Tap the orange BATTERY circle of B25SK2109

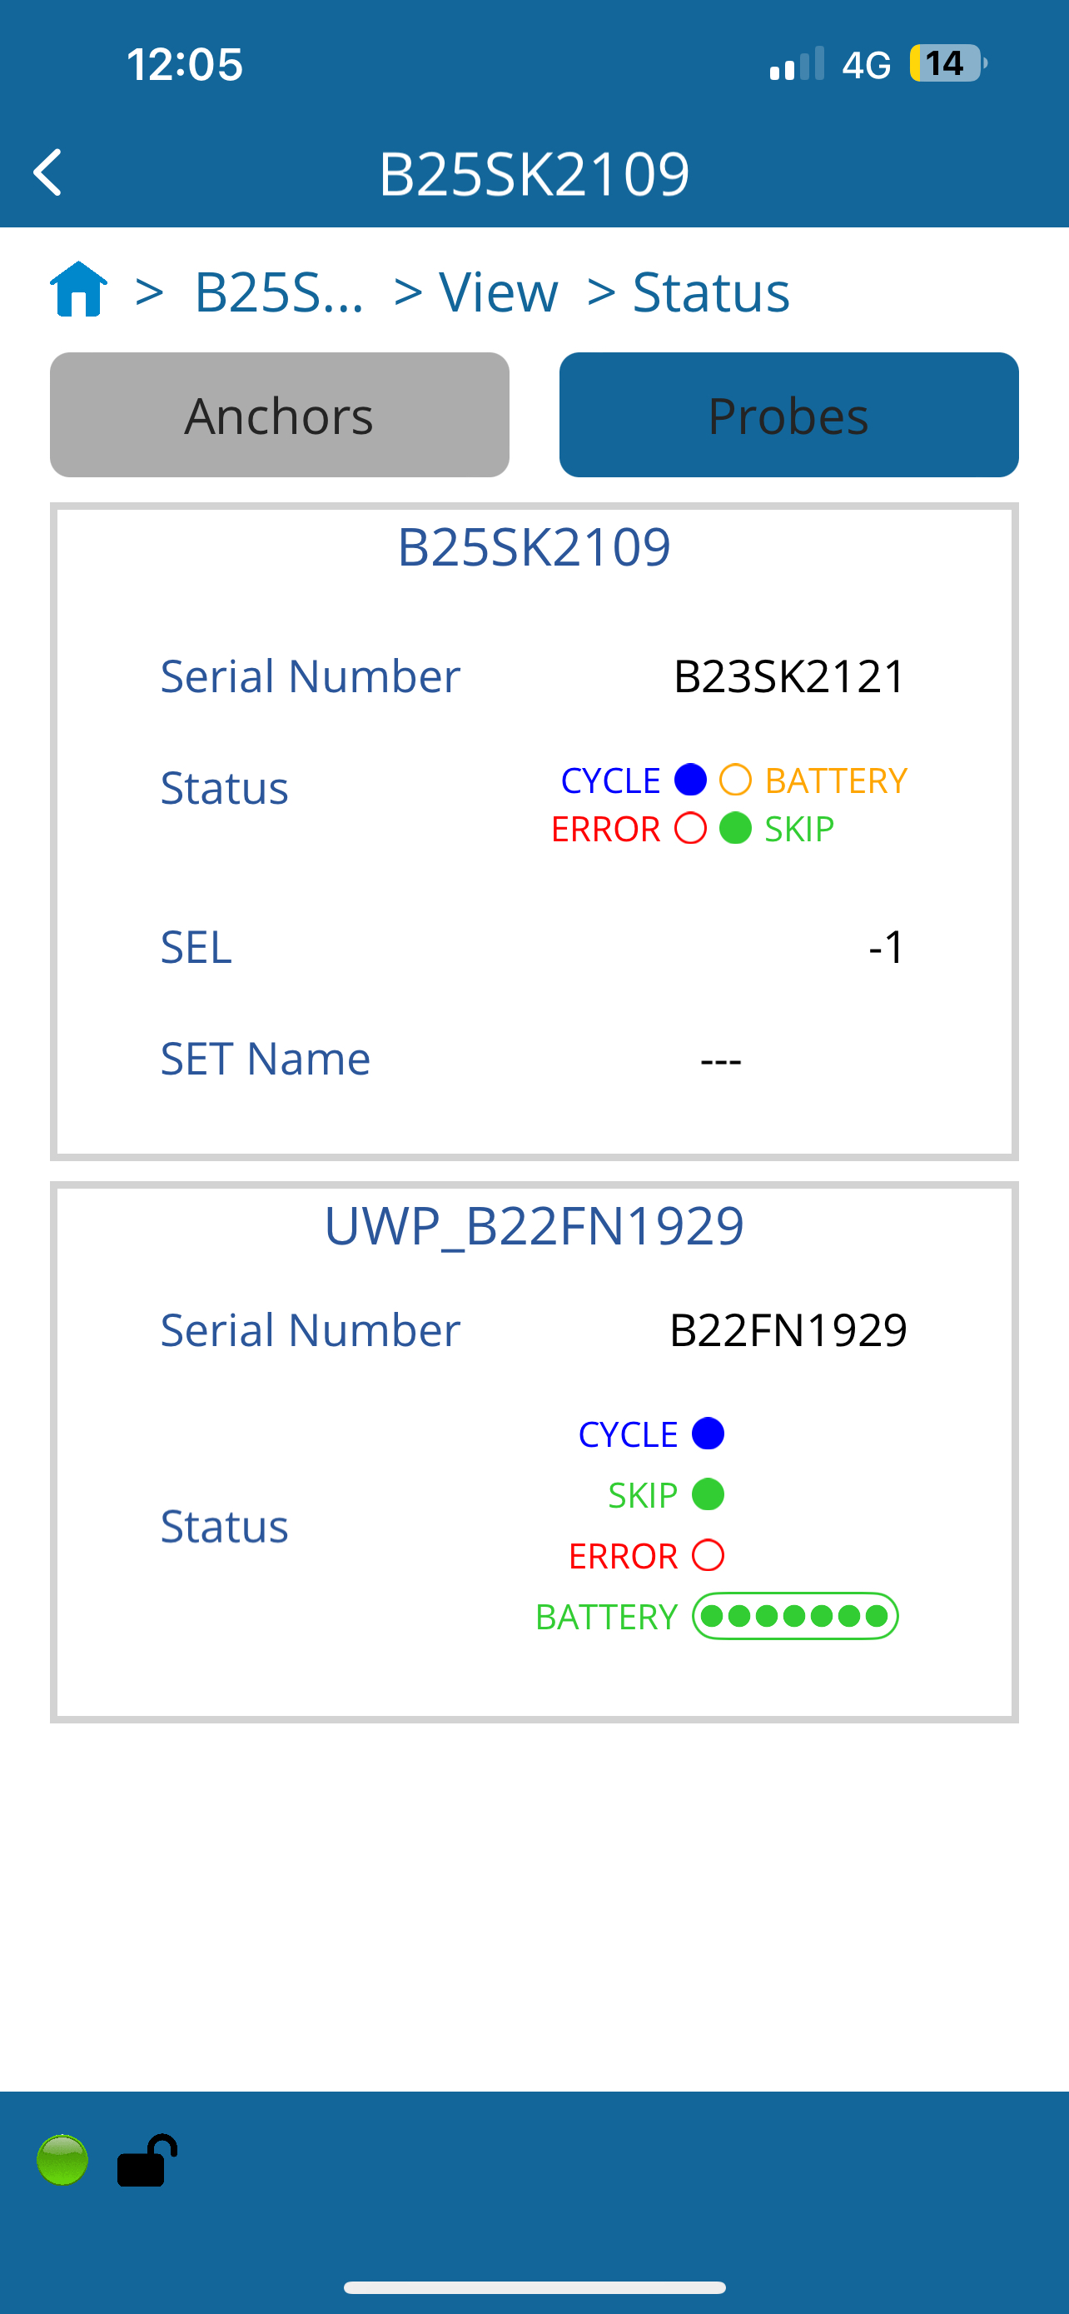[735, 780]
